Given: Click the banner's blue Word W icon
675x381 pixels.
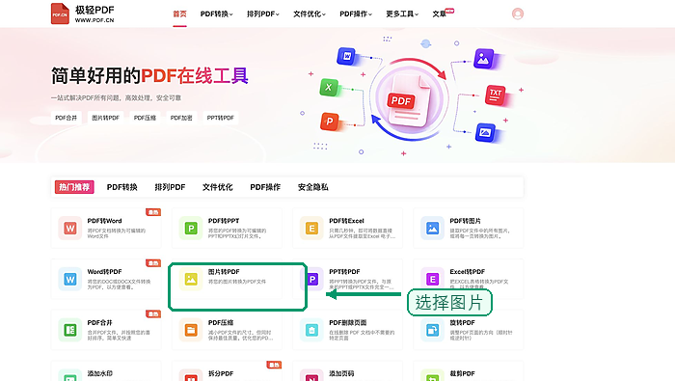Looking at the screenshot, I should (346, 56).
